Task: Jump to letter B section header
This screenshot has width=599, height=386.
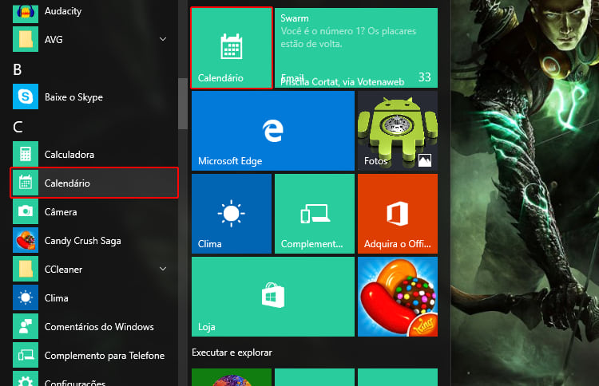Action: coord(18,69)
